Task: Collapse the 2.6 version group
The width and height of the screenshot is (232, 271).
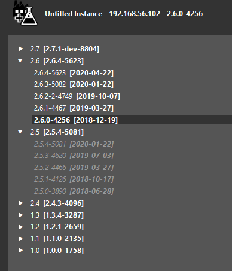Action: coord(20,60)
